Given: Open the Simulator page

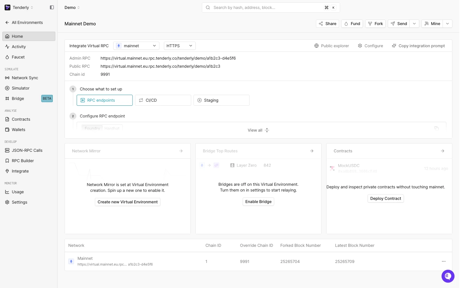Looking at the screenshot, I should point(29,88).
